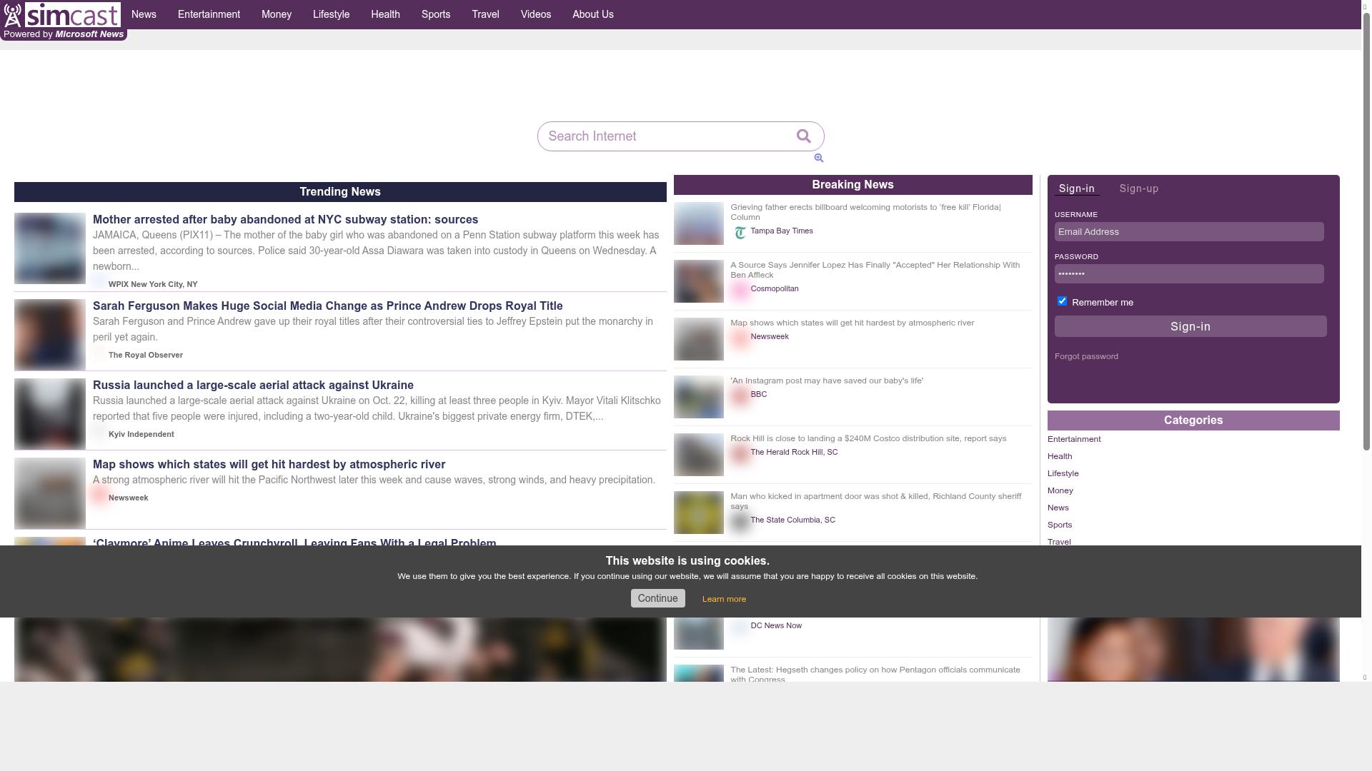Click the Tampa Bay Times source icon
Screen dimensions: 1372x771
point(740,233)
